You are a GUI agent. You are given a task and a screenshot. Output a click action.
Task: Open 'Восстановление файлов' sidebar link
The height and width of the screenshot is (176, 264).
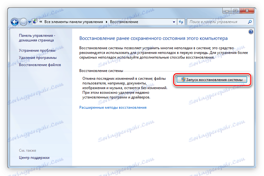(40, 65)
